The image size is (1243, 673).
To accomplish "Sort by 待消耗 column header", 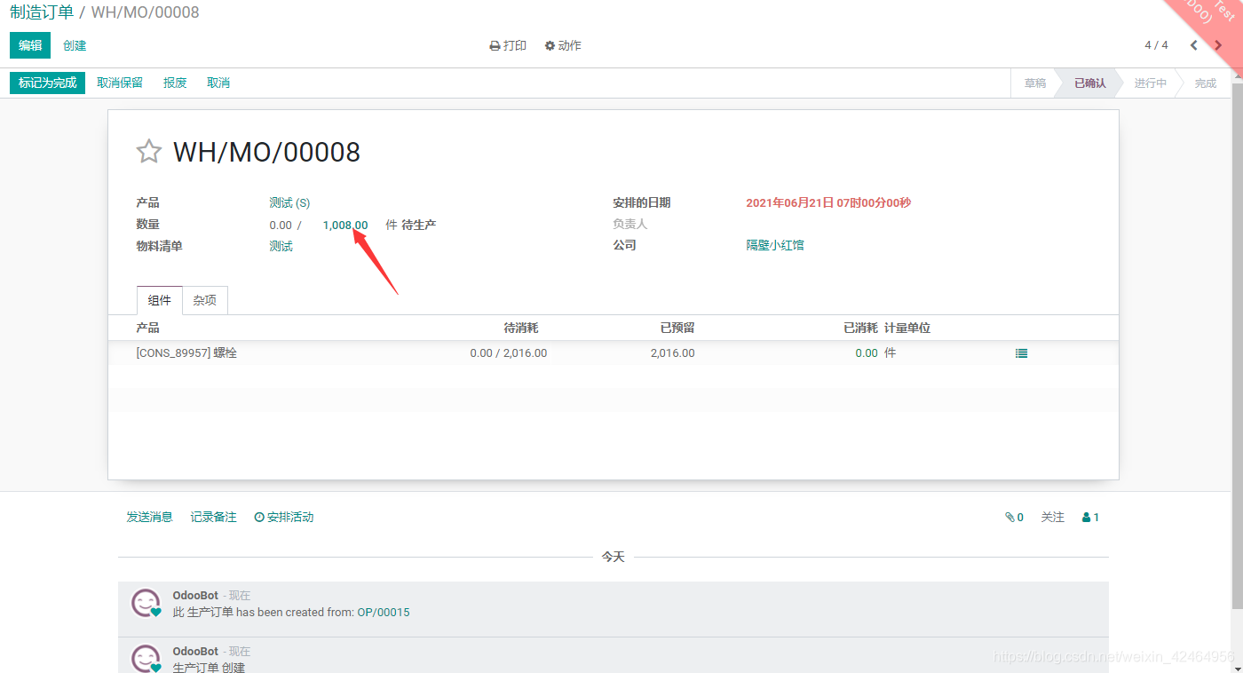I will pos(521,328).
